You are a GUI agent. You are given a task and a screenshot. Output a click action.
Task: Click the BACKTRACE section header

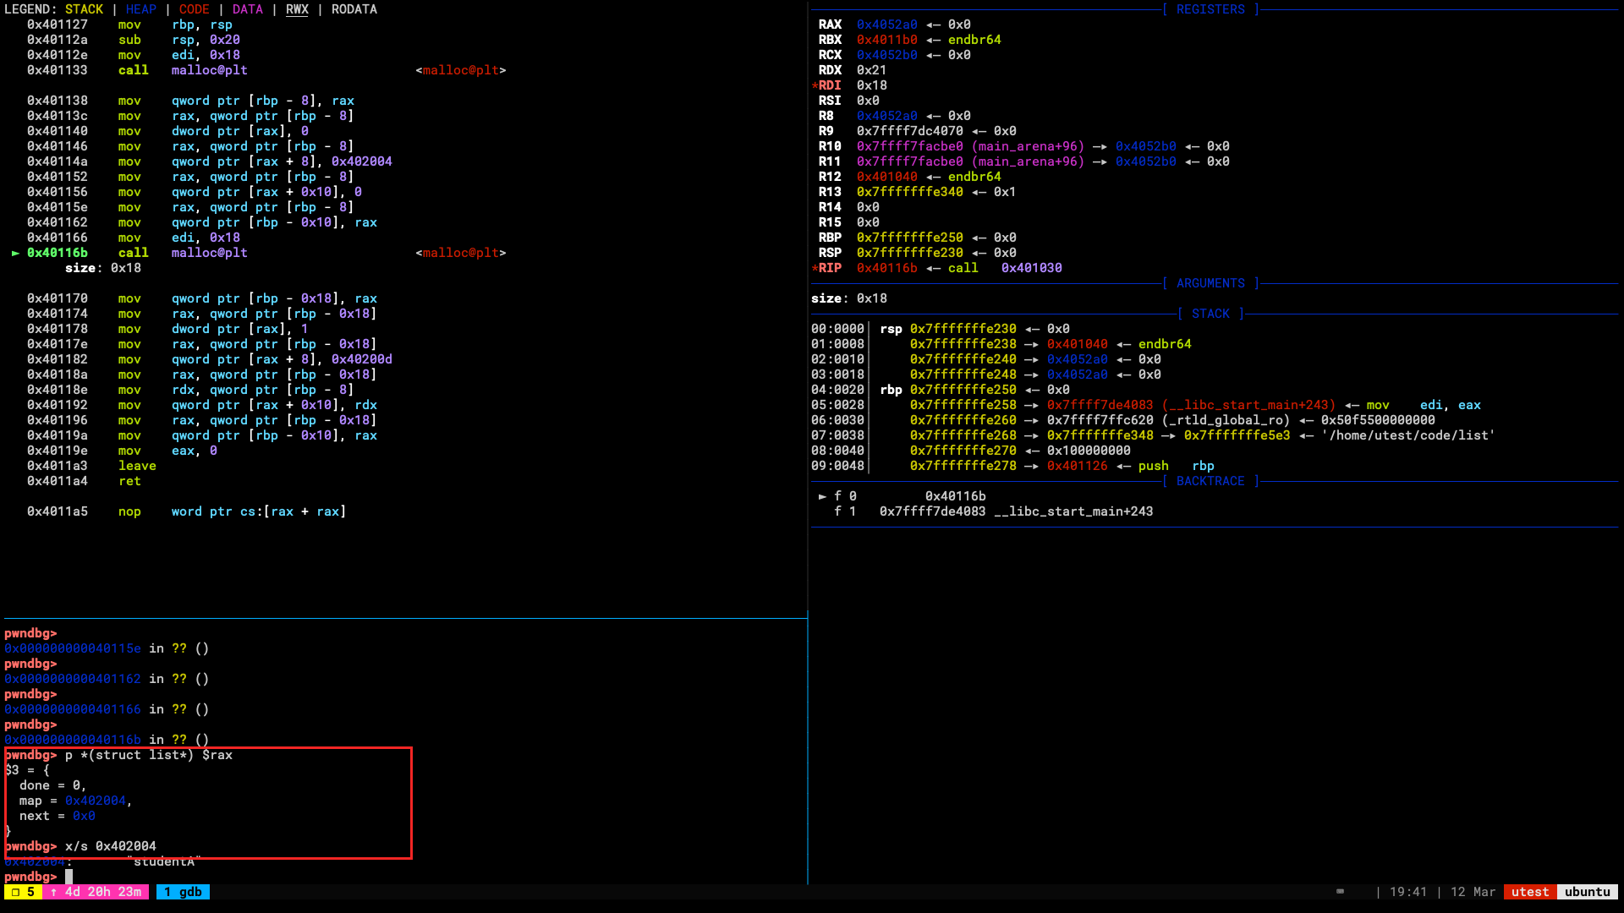[x=1210, y=481]
